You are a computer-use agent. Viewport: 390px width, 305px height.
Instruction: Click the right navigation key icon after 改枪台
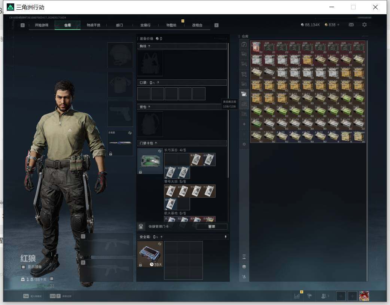tap(216, 25)
